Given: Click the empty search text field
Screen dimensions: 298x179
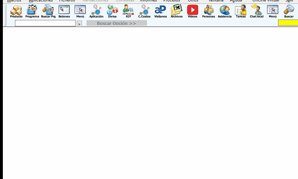Looking at the screenshot, I should pos(45,23).
